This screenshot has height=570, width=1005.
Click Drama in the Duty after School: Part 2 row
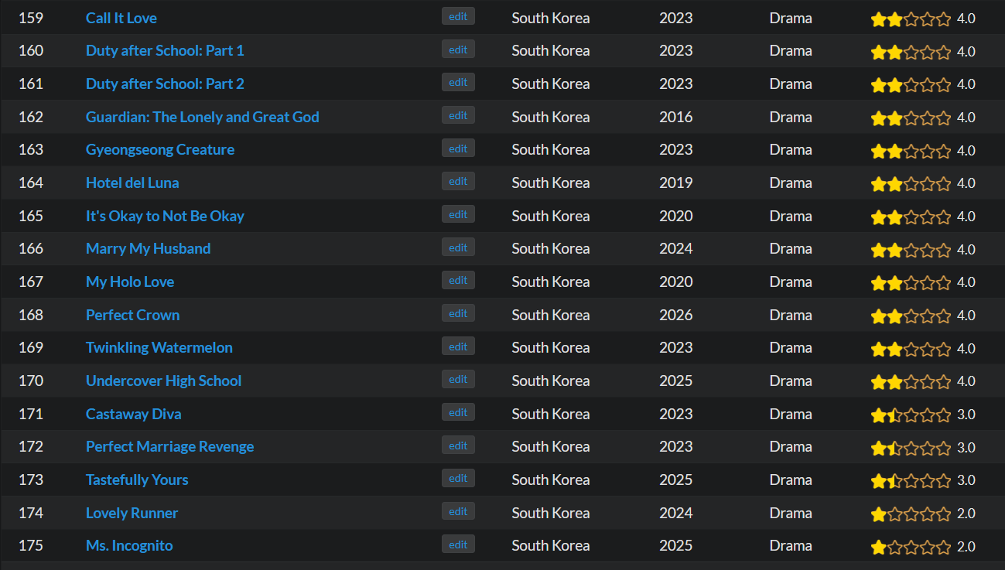coord(791,84)
